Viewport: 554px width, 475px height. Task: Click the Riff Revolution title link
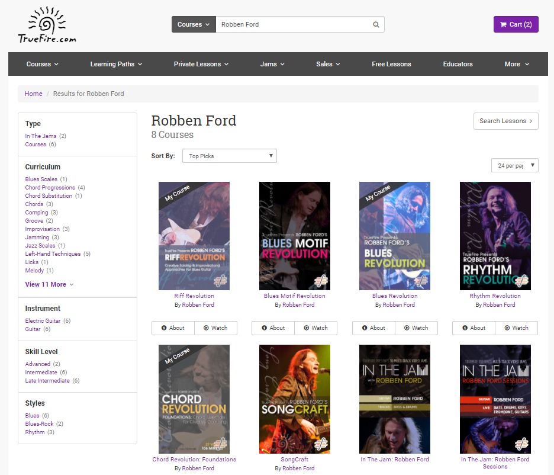point(194,296)
